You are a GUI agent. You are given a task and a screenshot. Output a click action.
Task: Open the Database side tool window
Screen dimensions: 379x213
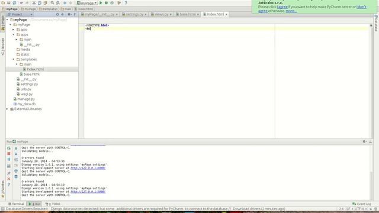(376, 23)
